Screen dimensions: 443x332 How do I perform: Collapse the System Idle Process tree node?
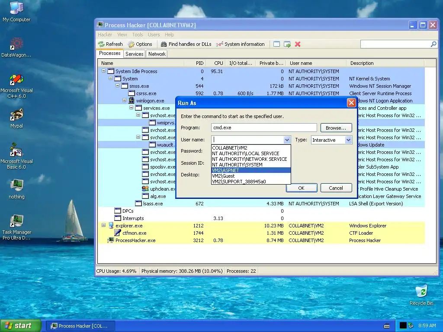click(x=104, y=71)
